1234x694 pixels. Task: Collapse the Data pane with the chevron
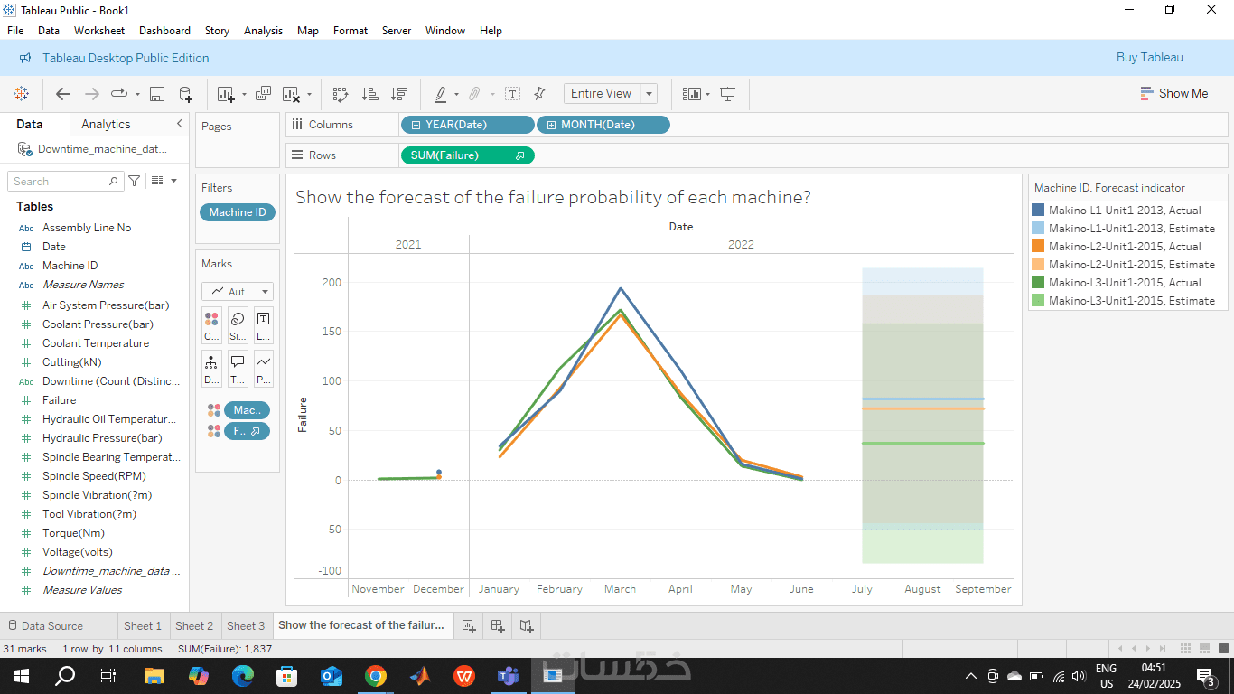(x=179, y=124)
